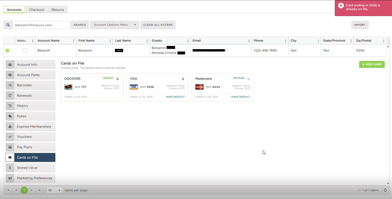This screenshot has width=392, height=199.
Task: Click CLEAR ALL FILTERS button
Action: coord(158,25)
